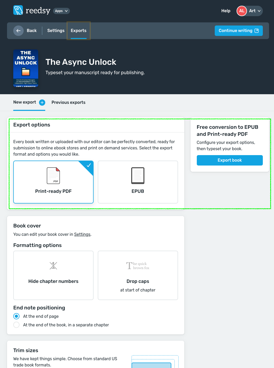Click the Export book button
The image size is (274, 368).
[230, 160]
